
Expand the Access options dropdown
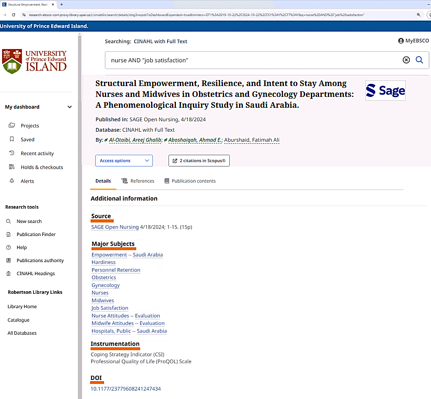(124, 161)
